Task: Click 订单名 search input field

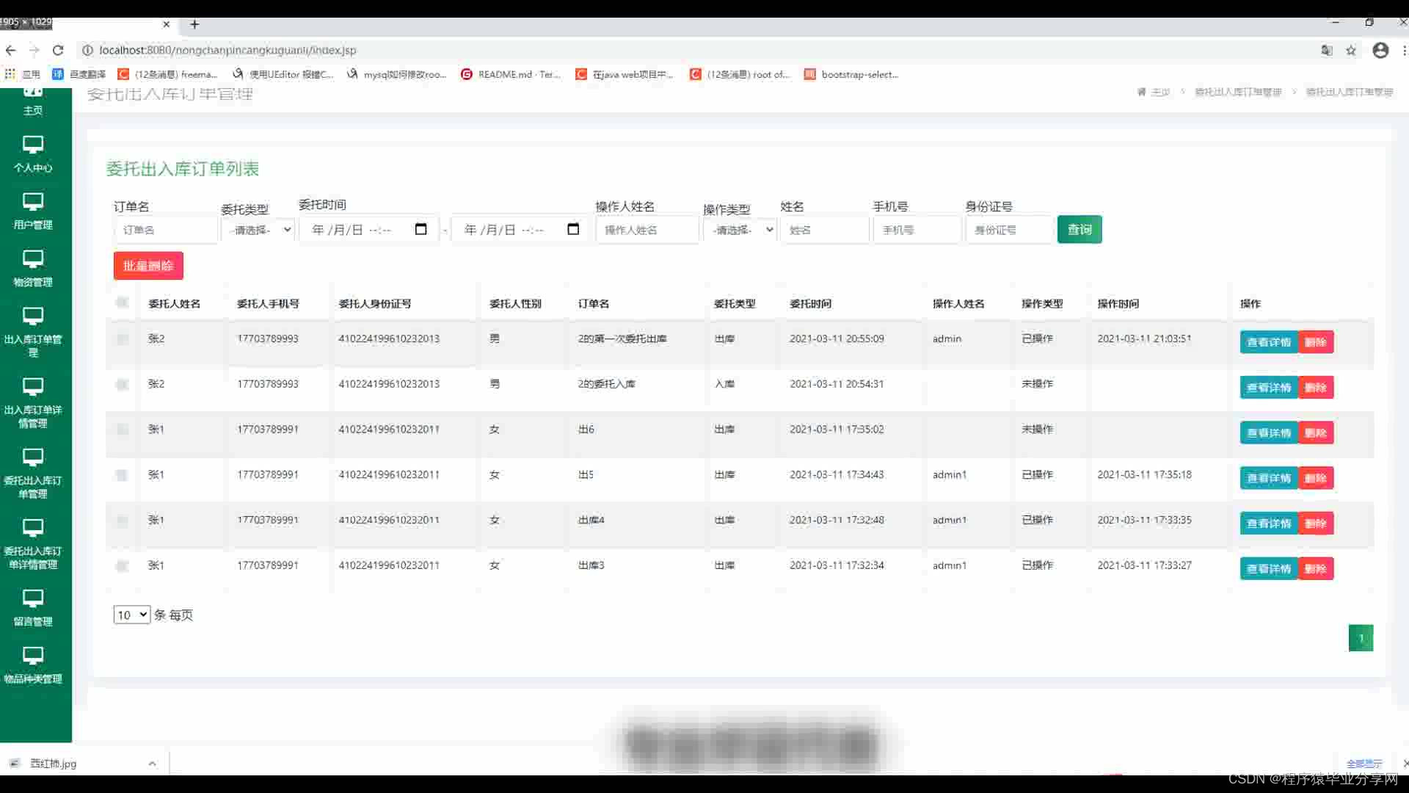Action: pyautogui.click(x=166, y=230)
